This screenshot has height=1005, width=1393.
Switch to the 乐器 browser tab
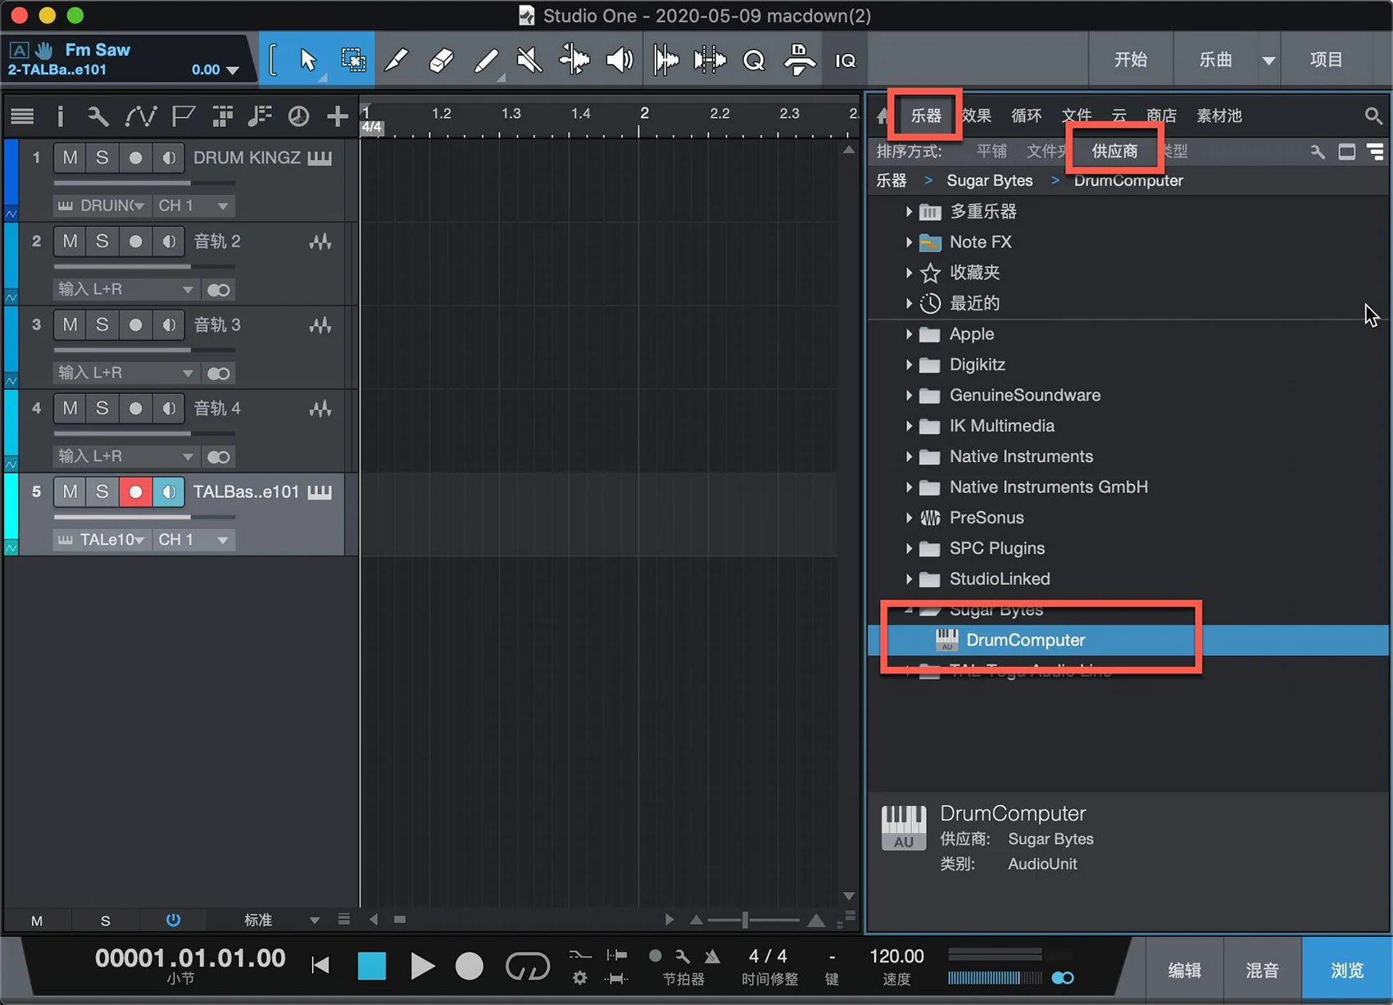[926, 115]
